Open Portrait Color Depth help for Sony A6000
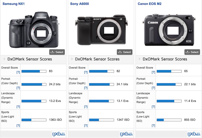 [86, 88]
